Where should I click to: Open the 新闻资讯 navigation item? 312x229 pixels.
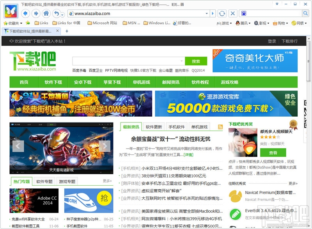171,82
